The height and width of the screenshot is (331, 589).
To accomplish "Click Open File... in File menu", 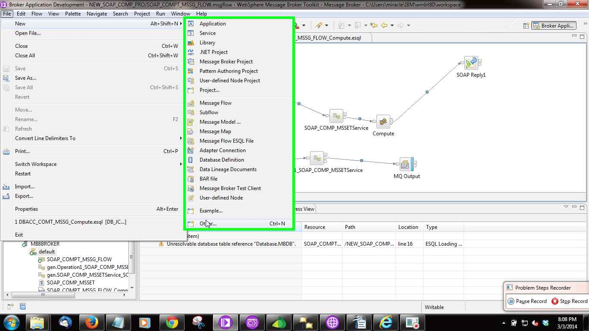I will coord(93,33).
